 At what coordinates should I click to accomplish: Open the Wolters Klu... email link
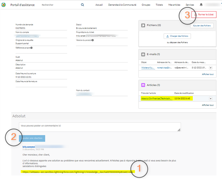(148, 68)
